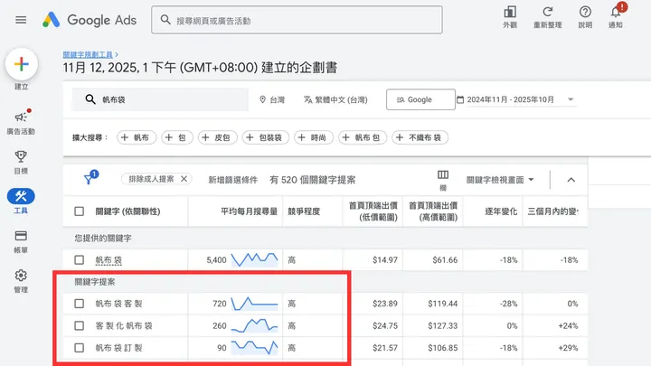Screen dimensions: 651x366
Task: Add 包裝袋 to broaden search
Action: tap(265, 137)
